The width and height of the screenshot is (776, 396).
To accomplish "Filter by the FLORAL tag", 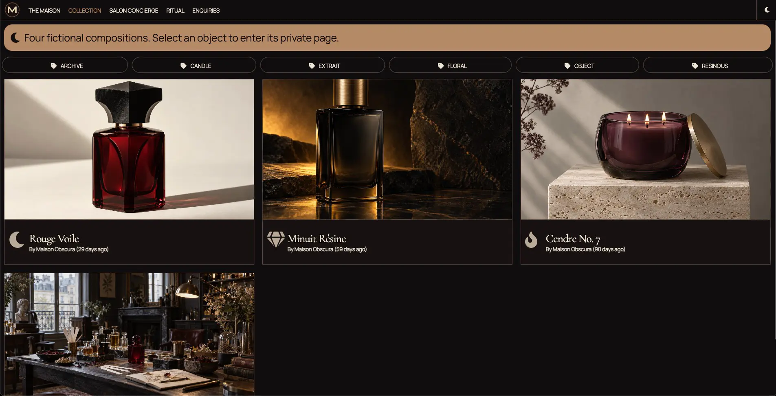I will pos(450,65).
